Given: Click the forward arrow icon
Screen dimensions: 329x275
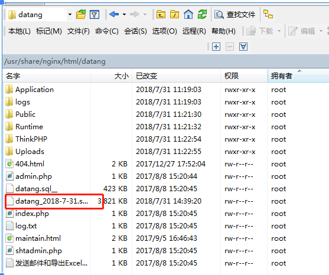Looking at the screenshot, I should click(x=135, y=15).
